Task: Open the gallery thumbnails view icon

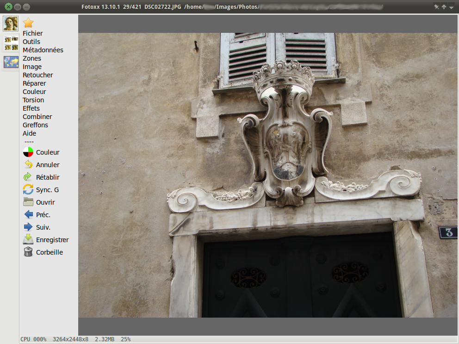Action: point(11,43)
